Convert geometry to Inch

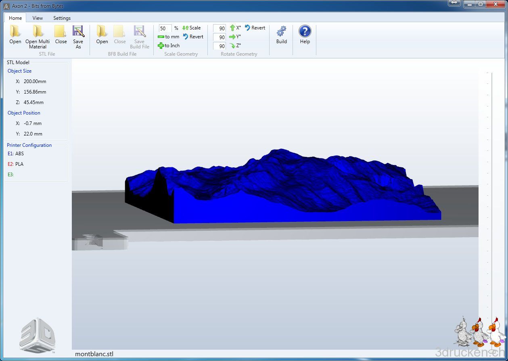(x=169, y=46)
